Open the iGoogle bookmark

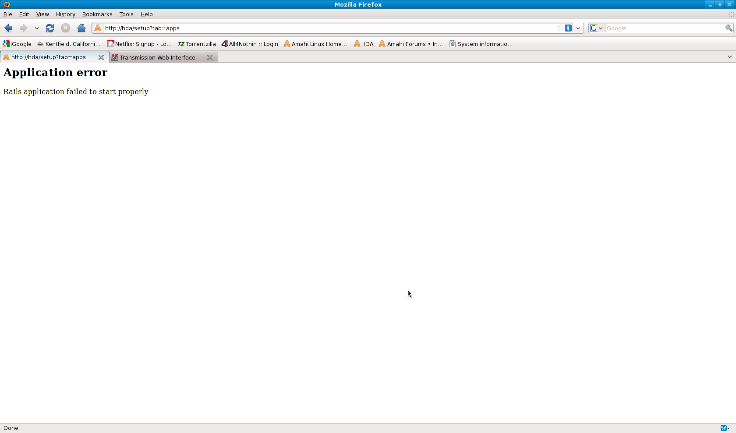(x=17, y=44)
